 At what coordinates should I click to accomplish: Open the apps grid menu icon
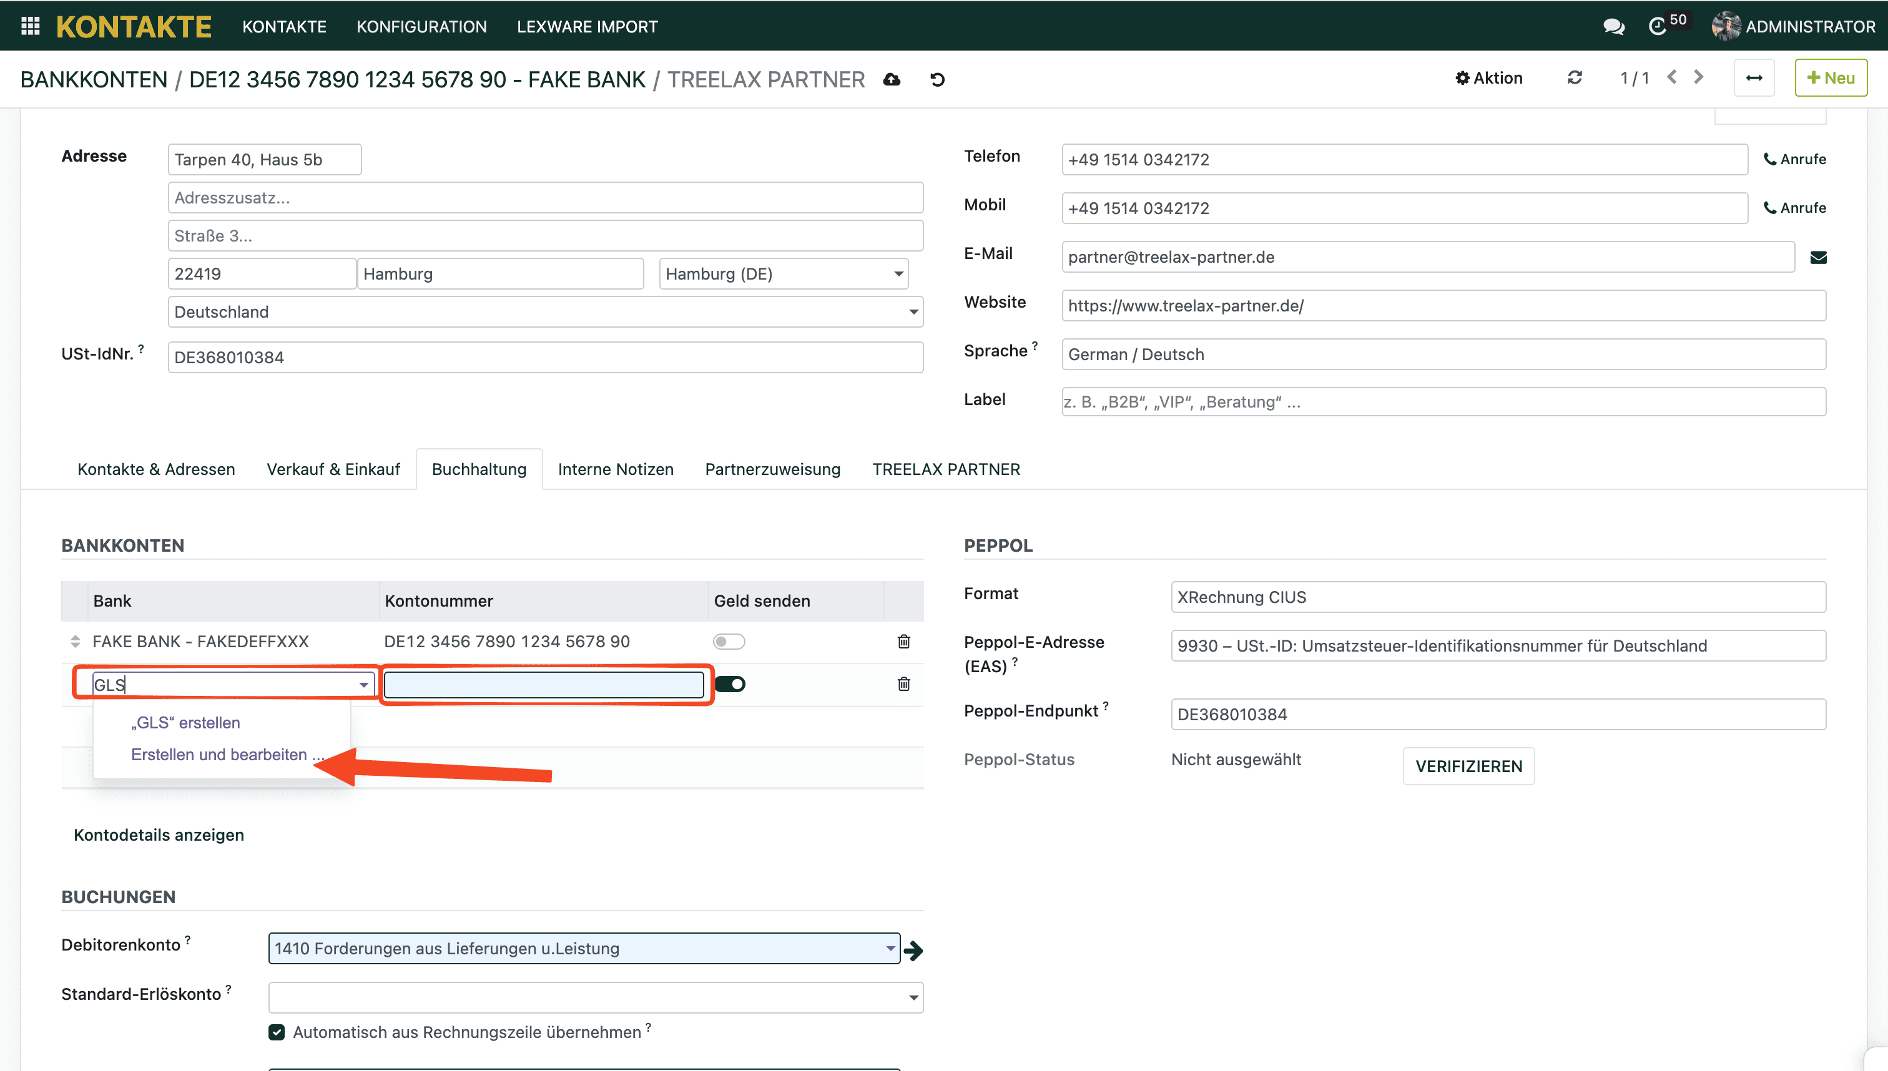(x=30, y=26)
